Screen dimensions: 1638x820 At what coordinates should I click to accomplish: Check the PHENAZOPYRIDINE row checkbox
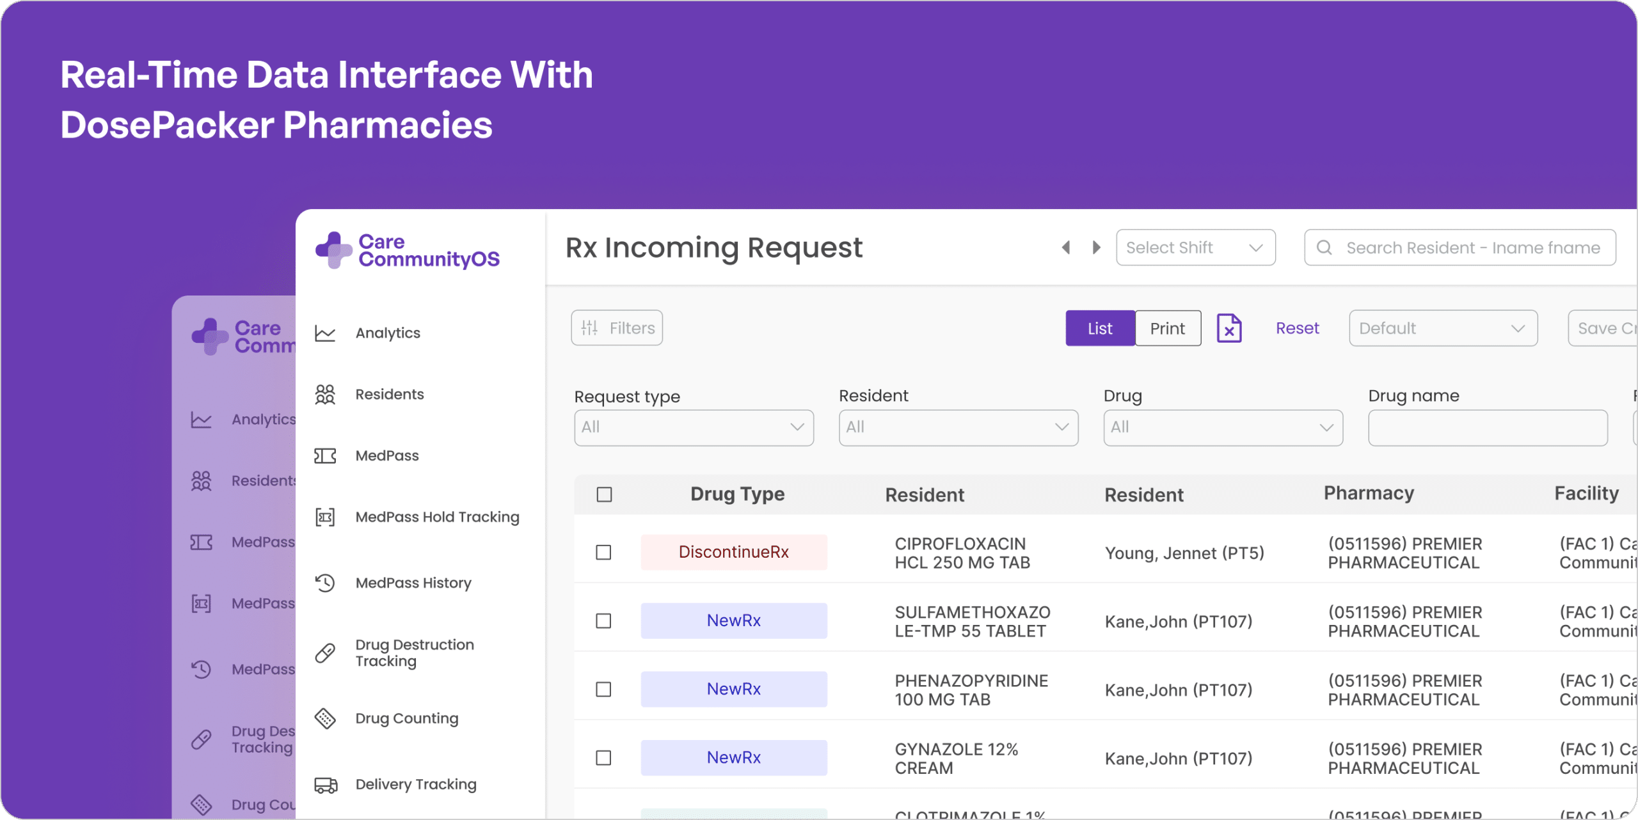pyautogui.click(x=603, y=690)
